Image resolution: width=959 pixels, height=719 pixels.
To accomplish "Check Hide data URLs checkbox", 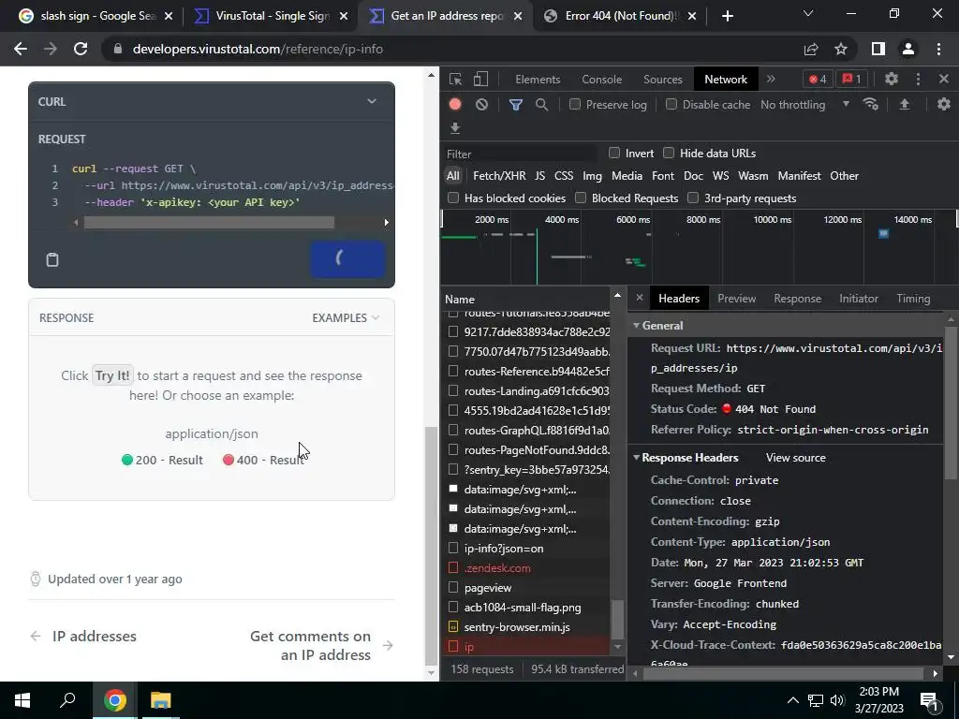I will (x=669, y=153).
